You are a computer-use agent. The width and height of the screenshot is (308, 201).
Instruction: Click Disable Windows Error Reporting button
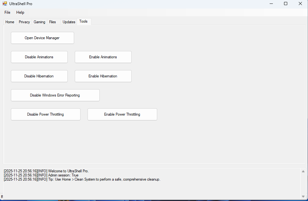coord(55,95)
